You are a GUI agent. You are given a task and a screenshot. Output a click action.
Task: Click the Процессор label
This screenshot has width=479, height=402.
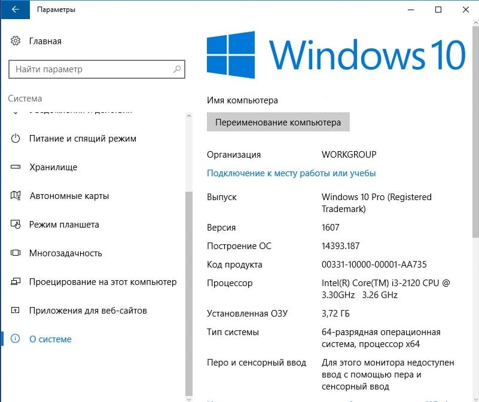[230, 283]
